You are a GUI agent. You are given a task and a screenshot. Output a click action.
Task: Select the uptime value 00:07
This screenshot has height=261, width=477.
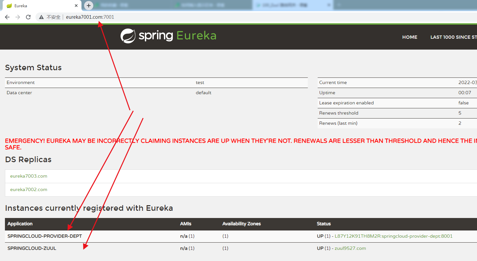coord(465,93)
